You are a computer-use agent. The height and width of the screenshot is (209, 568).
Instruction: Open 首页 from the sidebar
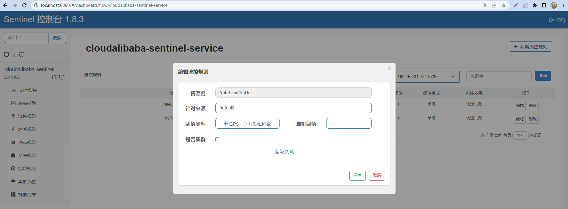pos(18,55)
